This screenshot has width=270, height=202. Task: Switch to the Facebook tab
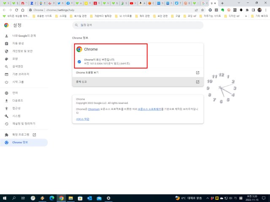[x=69, y=3]
